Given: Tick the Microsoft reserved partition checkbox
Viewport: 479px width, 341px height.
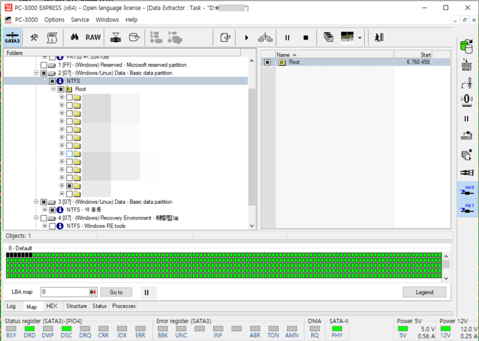Looking at the screenshot, I should click(44, 65).
